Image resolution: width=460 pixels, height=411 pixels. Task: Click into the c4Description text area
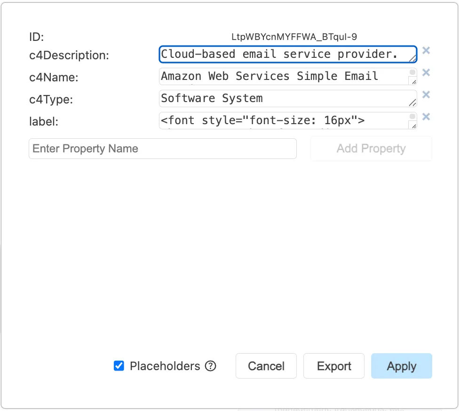click(x=282, y=54)
